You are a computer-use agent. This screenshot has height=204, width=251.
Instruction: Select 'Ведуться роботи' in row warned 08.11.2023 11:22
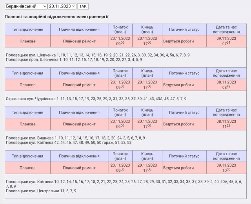[184, 124]
